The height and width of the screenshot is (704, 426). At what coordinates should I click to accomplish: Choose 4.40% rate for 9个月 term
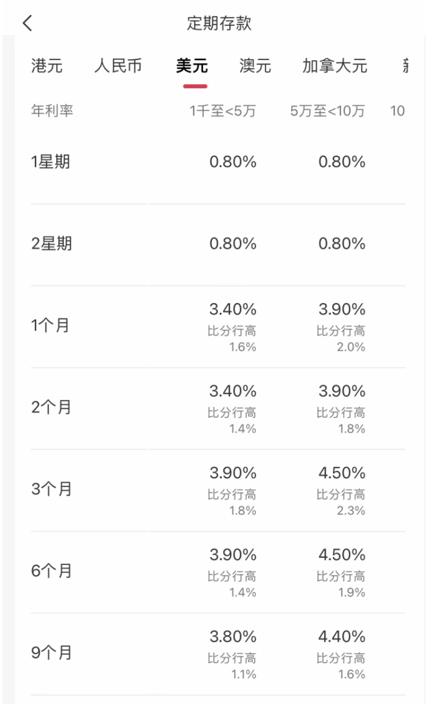coord(342,637)
